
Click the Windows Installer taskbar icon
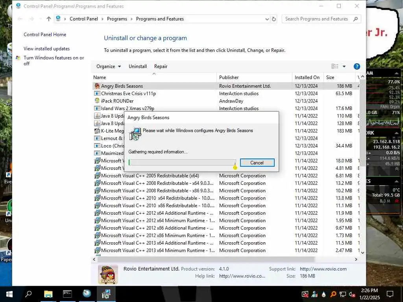point(106,294)
